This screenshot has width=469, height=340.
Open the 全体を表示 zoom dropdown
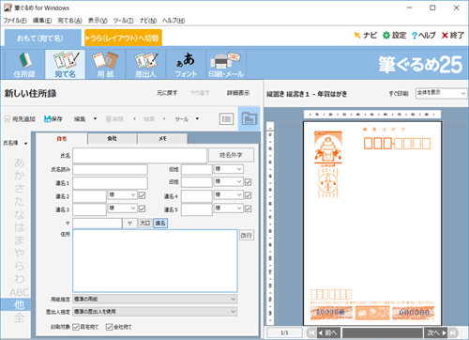[x=442, y=93]
